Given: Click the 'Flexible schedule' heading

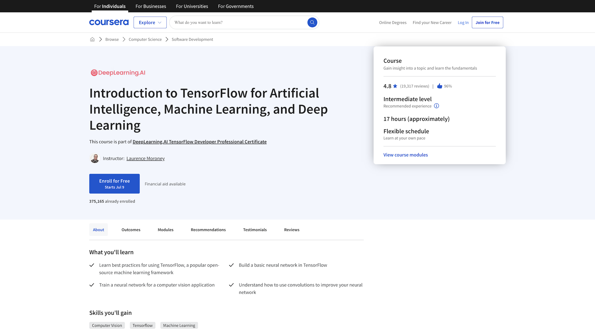Looking at the screenshot, I should (x=406, y=131).
